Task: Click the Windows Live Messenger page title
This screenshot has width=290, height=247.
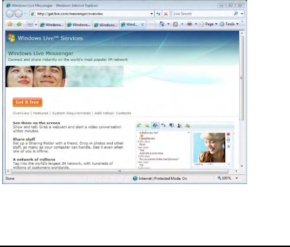Action: [x=41, y=53]
